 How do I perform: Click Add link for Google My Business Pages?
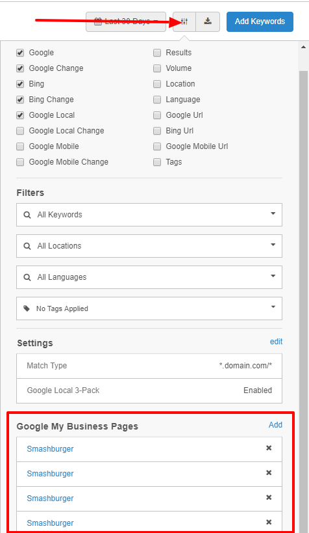[x=275, y=425]
